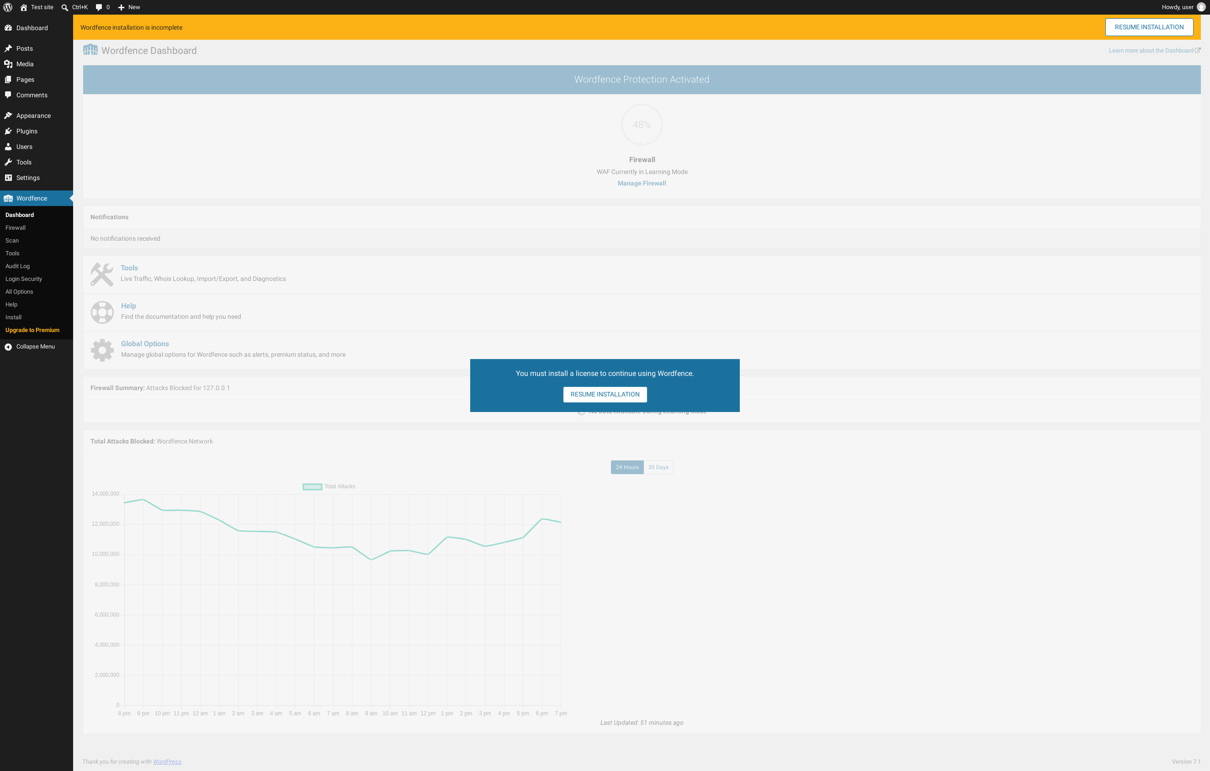This screenshot has height=771, width=1210.
Task: Click the Users person icon
Action: (8, 147)
